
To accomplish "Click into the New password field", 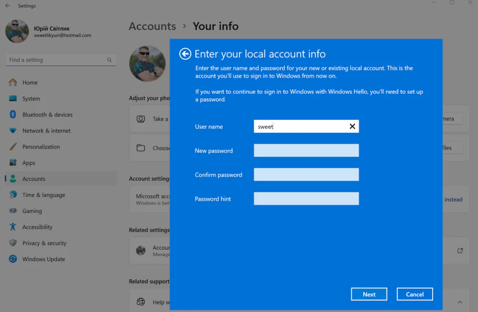I will pos(306,151).
